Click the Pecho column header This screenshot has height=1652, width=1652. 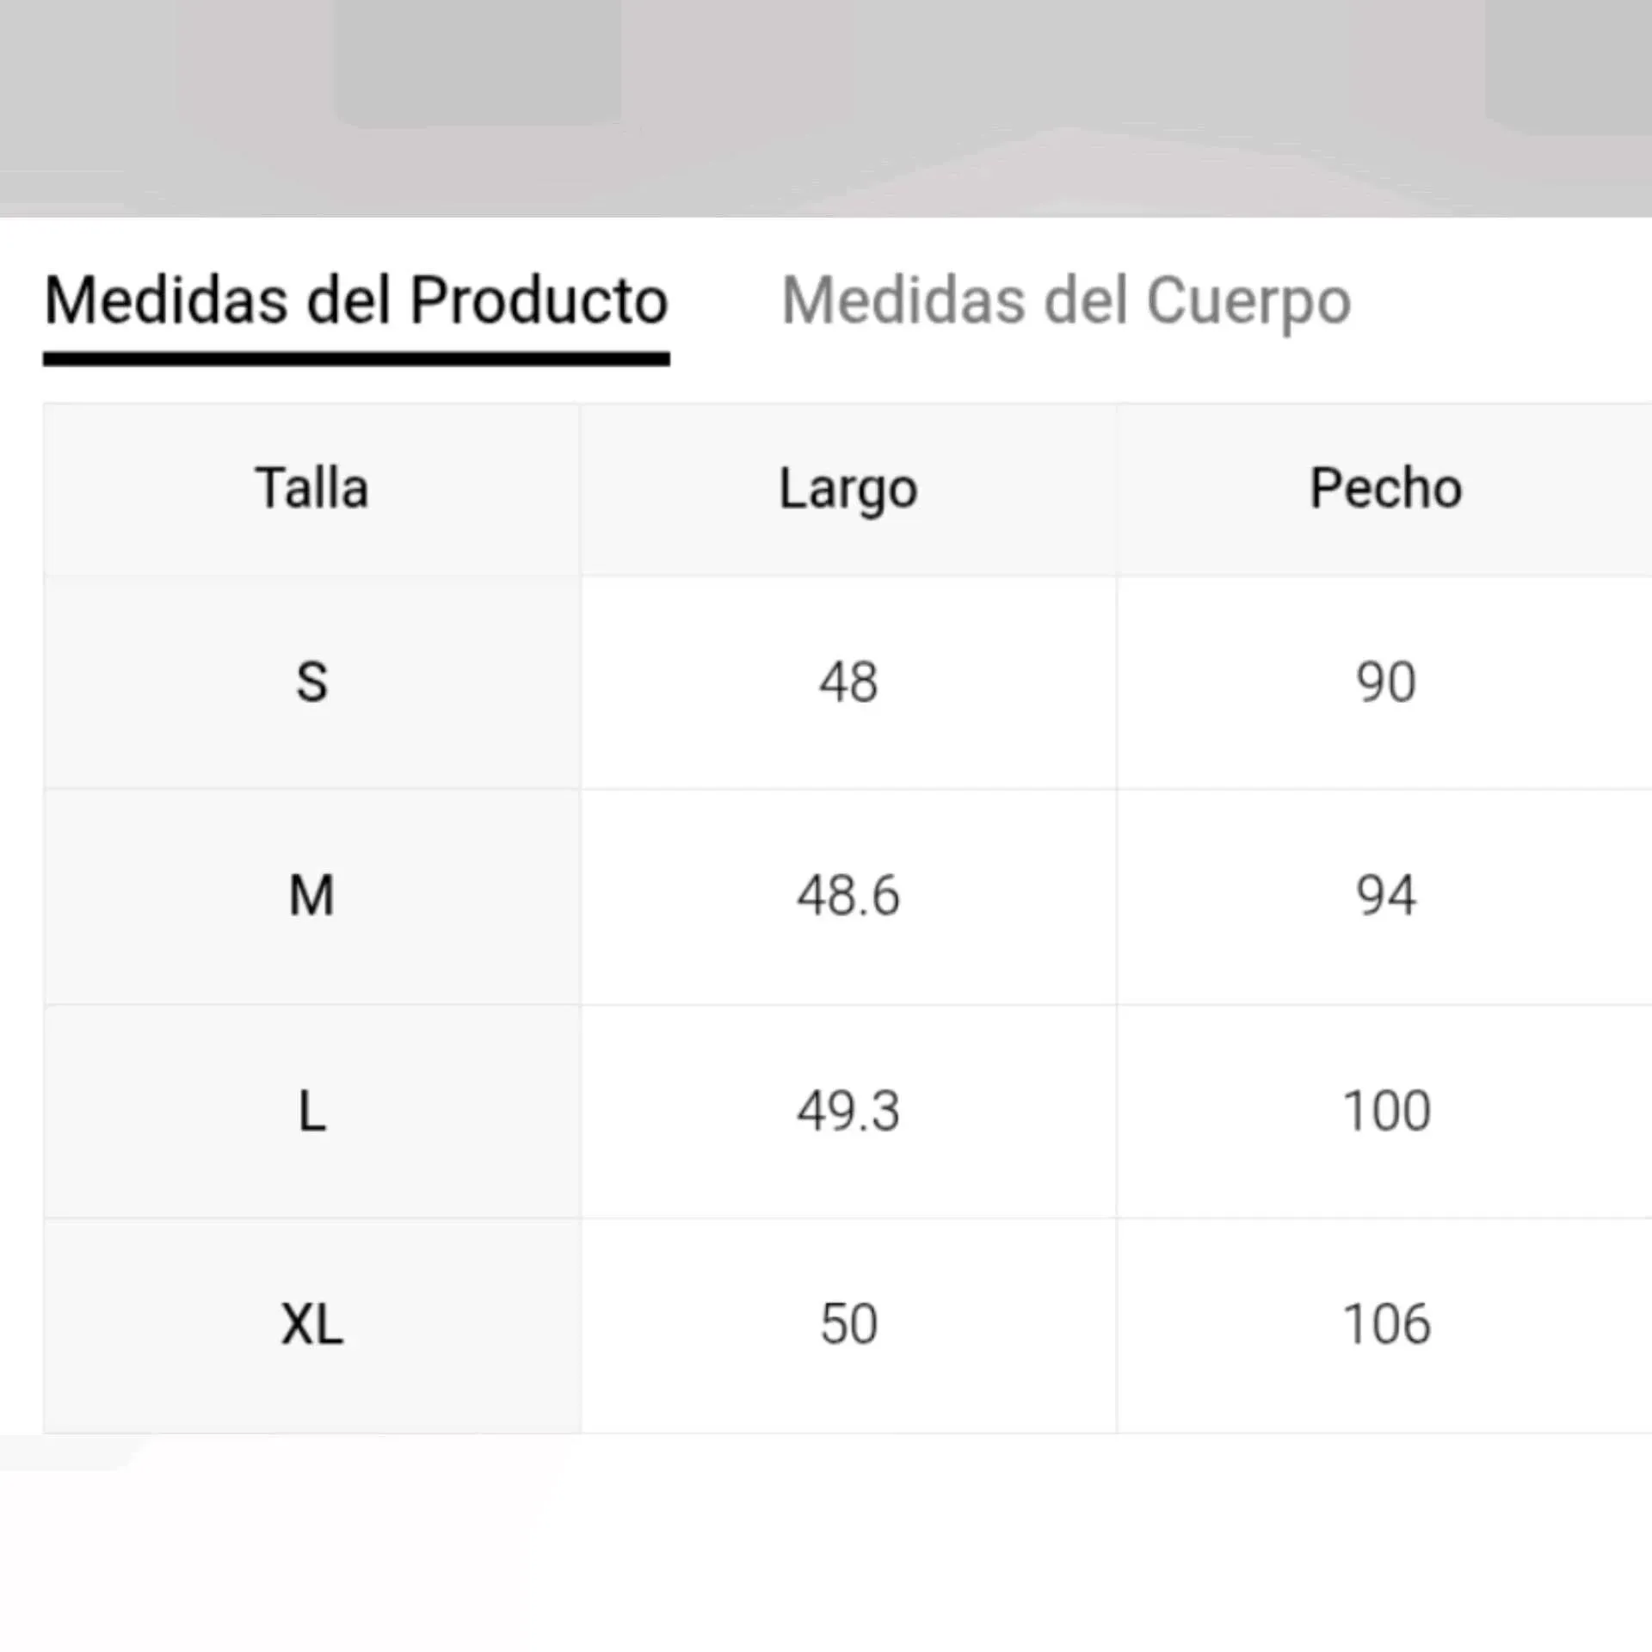1385,489
